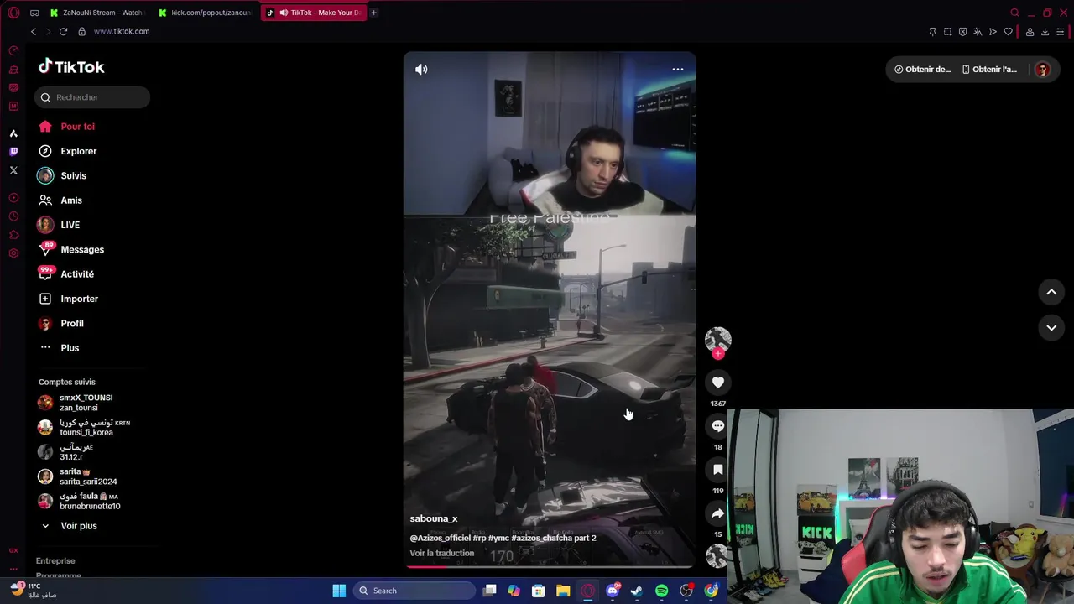Viewport: 1074px width, 604px height.
Task: Open followed account brunebrunette10
Action: pos(80,501)
